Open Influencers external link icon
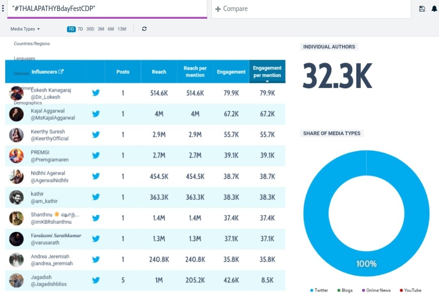Screen dimensions: 439x294 61,72
